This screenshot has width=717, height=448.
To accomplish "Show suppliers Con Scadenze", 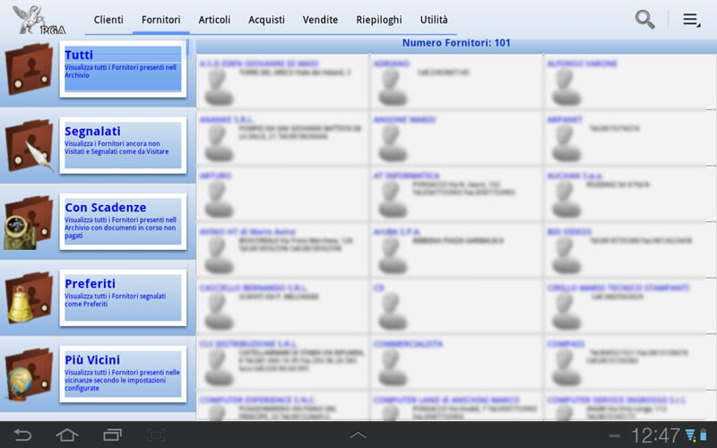I will (123, 221).
